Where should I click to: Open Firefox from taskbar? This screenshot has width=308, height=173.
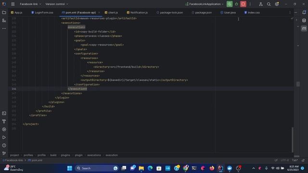tap(212, 168)
